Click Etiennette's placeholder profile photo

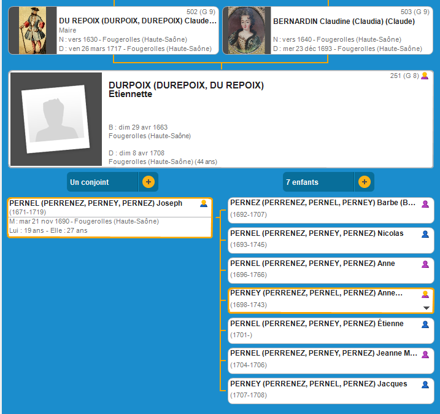click(x=56, y=119)
